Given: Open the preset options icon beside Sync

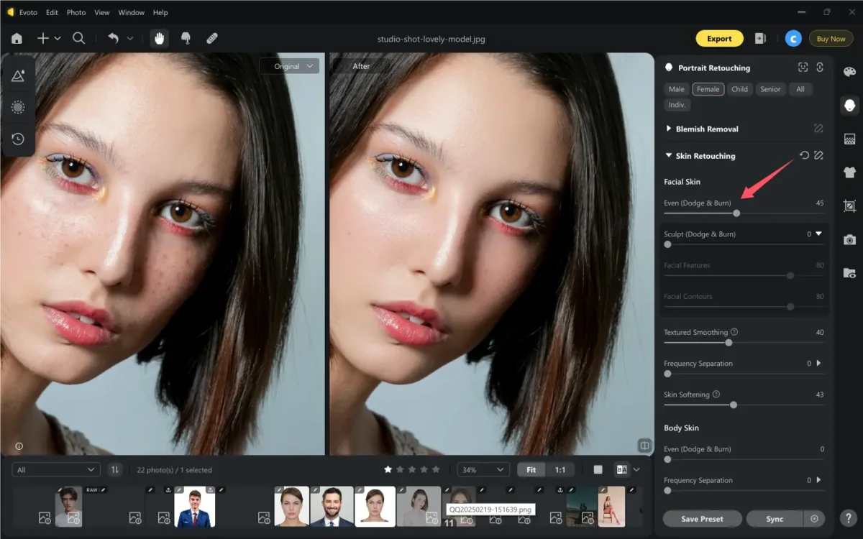Looking at the screenshot, I should coord(814,518).
